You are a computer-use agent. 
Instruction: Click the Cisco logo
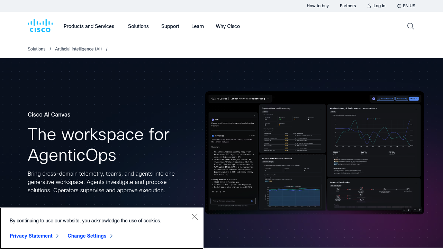[40, 26]
